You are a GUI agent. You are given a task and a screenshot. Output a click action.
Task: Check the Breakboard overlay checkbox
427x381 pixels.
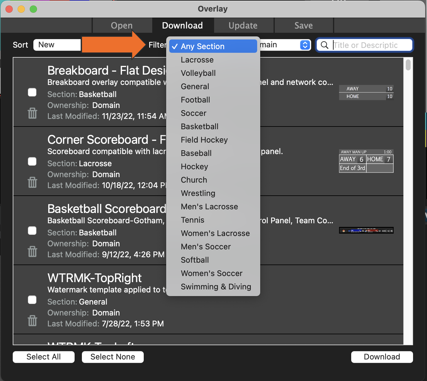(32, 92)
